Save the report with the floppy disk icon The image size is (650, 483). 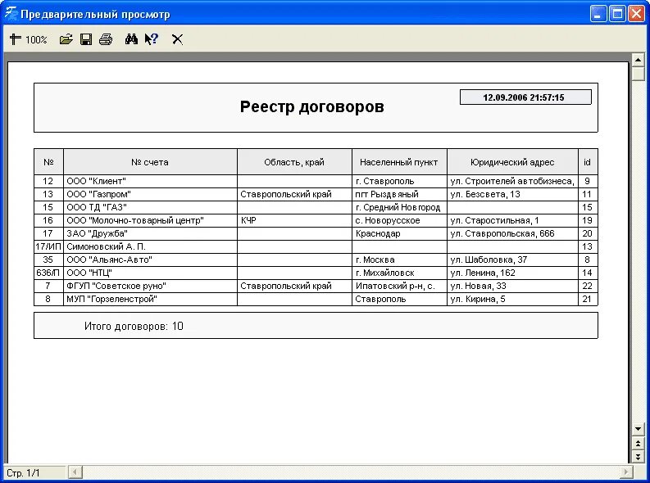[x=86, y=39]
